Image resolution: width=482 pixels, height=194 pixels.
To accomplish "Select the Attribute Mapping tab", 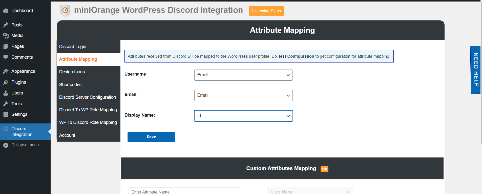I will pyautogui.click(x=89, y=59).
